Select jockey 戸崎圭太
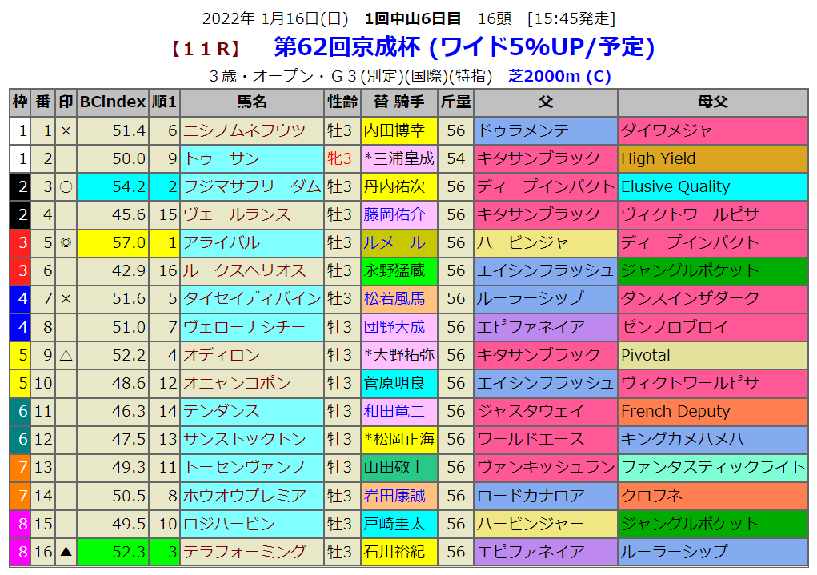817x575 pixels. [x=394, y=524]
